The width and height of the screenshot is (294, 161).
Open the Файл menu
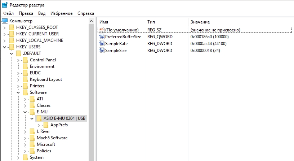(x=8, y=13)
